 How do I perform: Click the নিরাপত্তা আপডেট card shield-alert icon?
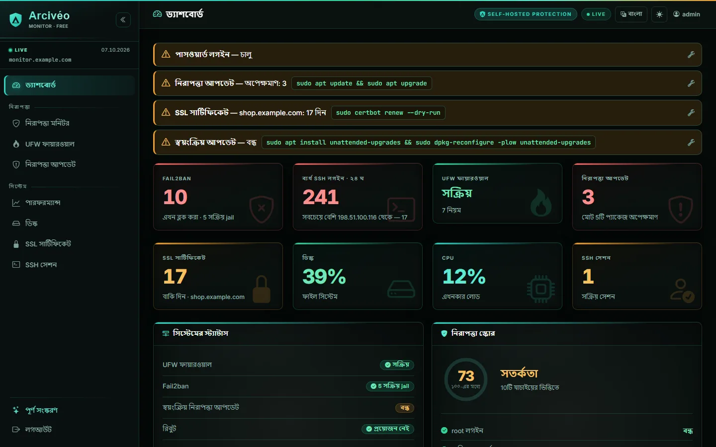pyautogui.click(x=681, y=210)
